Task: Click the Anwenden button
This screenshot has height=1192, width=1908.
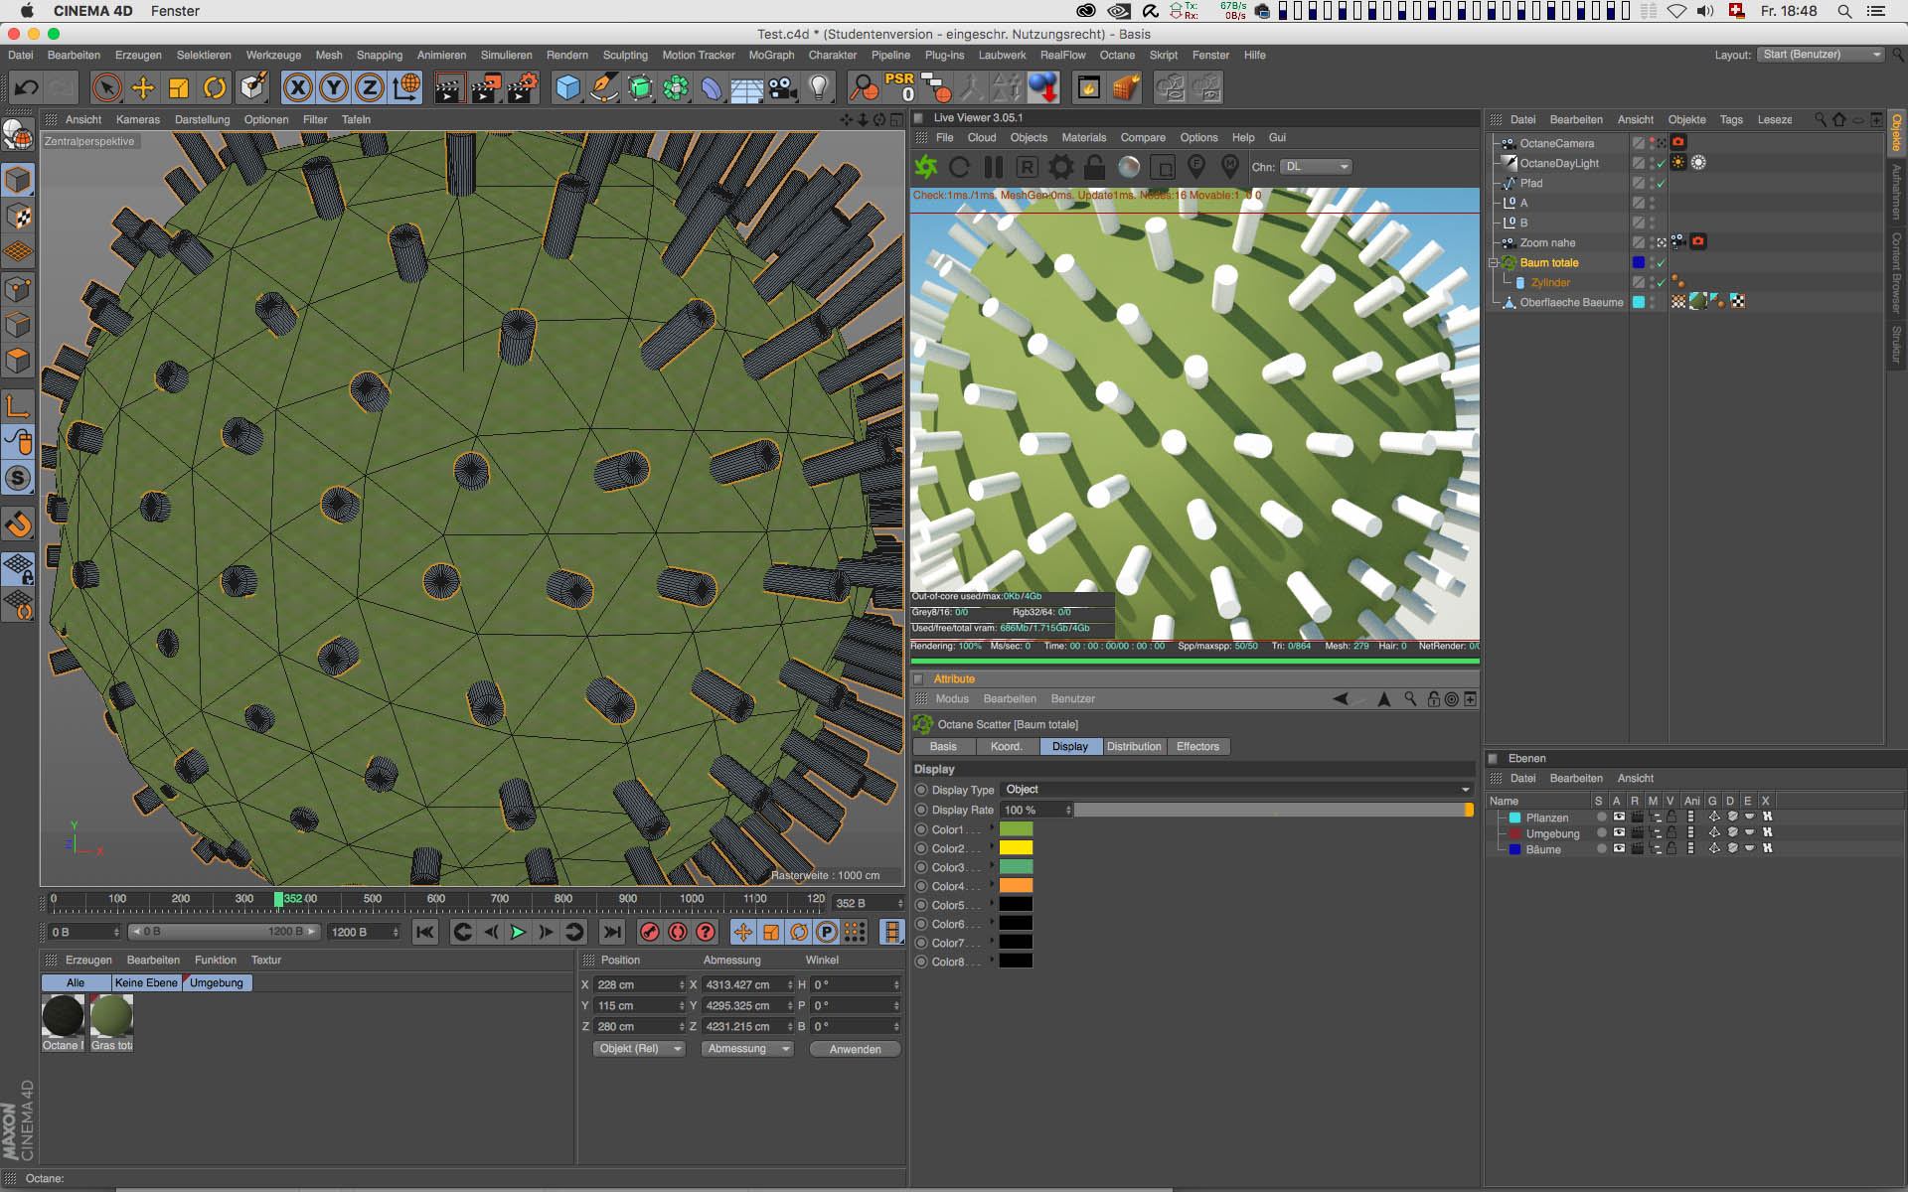Action: [855, 1049]
